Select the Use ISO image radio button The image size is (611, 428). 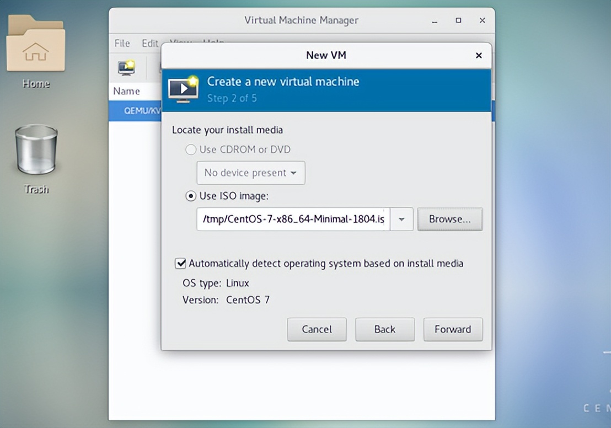[191, 196]
